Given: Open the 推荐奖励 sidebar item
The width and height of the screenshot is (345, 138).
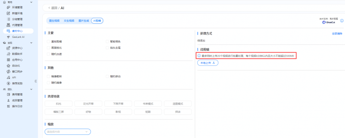Looking at the screenshot, I should [x=17, y=83].
